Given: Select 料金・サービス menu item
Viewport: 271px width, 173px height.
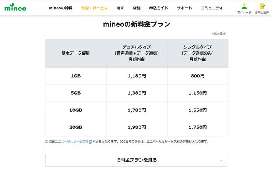Looking at the screenshot, I should [94, 8].
